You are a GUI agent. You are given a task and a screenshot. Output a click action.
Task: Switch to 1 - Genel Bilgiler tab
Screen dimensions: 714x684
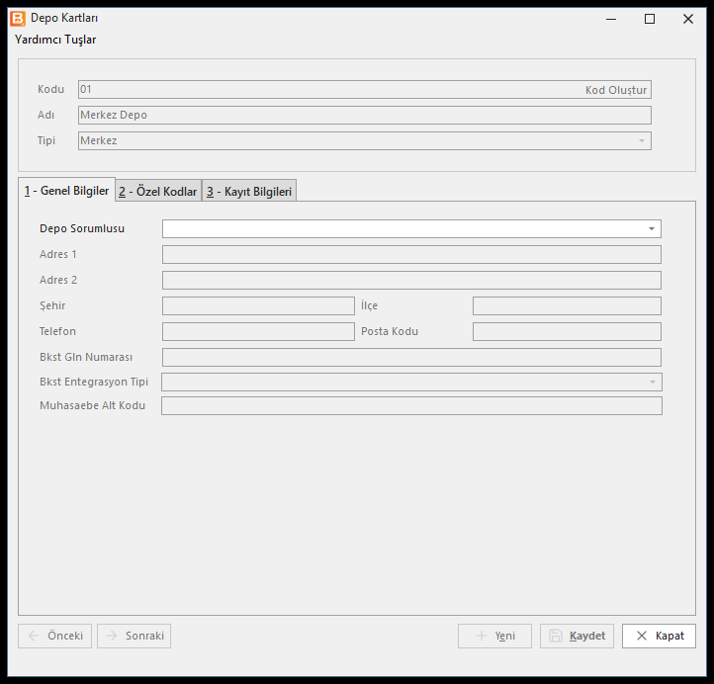pos(66,191)
